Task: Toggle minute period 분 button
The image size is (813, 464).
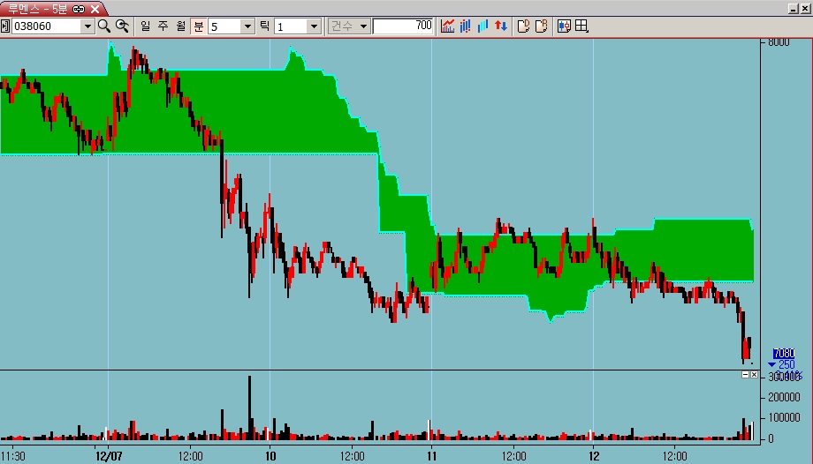Action: (198, 26)
